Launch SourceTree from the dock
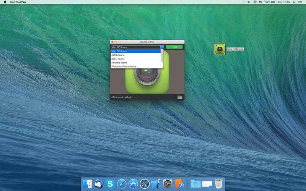The image size is (306, 191). click(145, 184)
